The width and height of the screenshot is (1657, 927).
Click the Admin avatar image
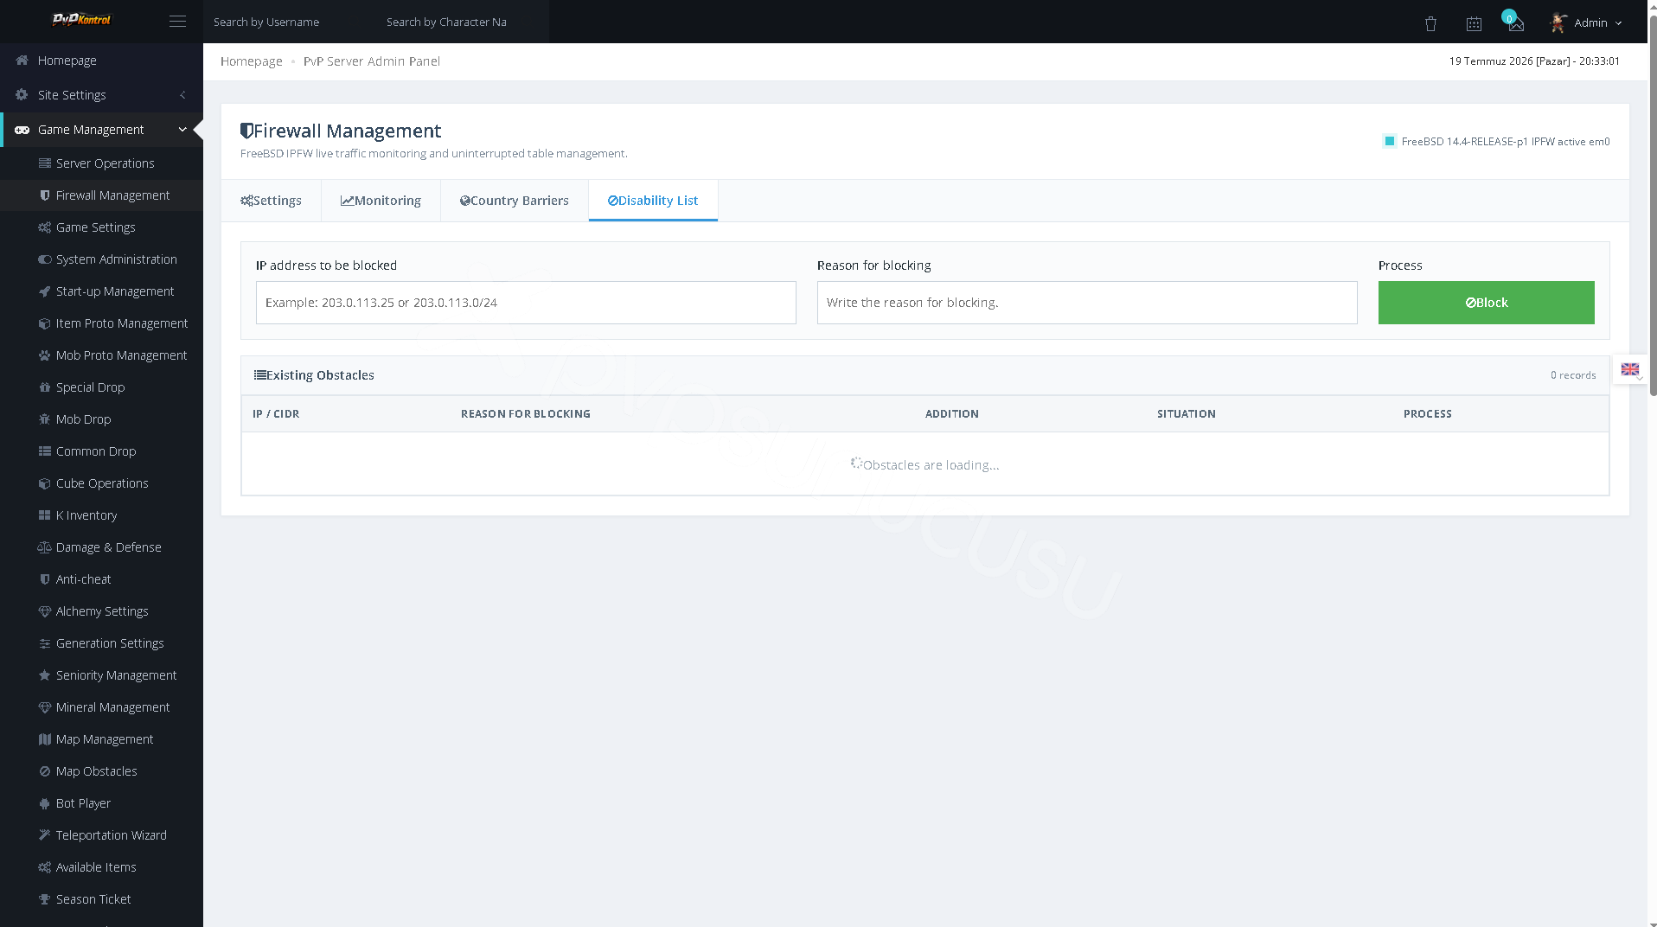point(1558,23)
